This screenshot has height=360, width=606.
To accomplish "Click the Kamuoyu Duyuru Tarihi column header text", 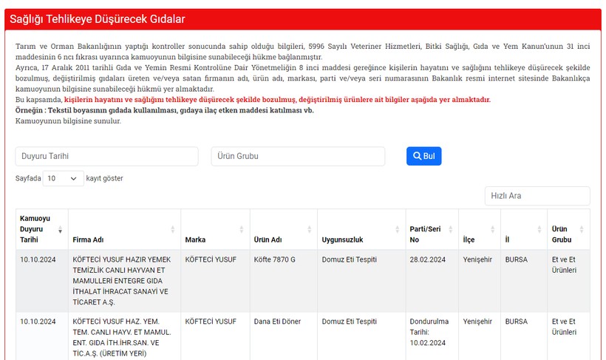I will tap(35, 229).
